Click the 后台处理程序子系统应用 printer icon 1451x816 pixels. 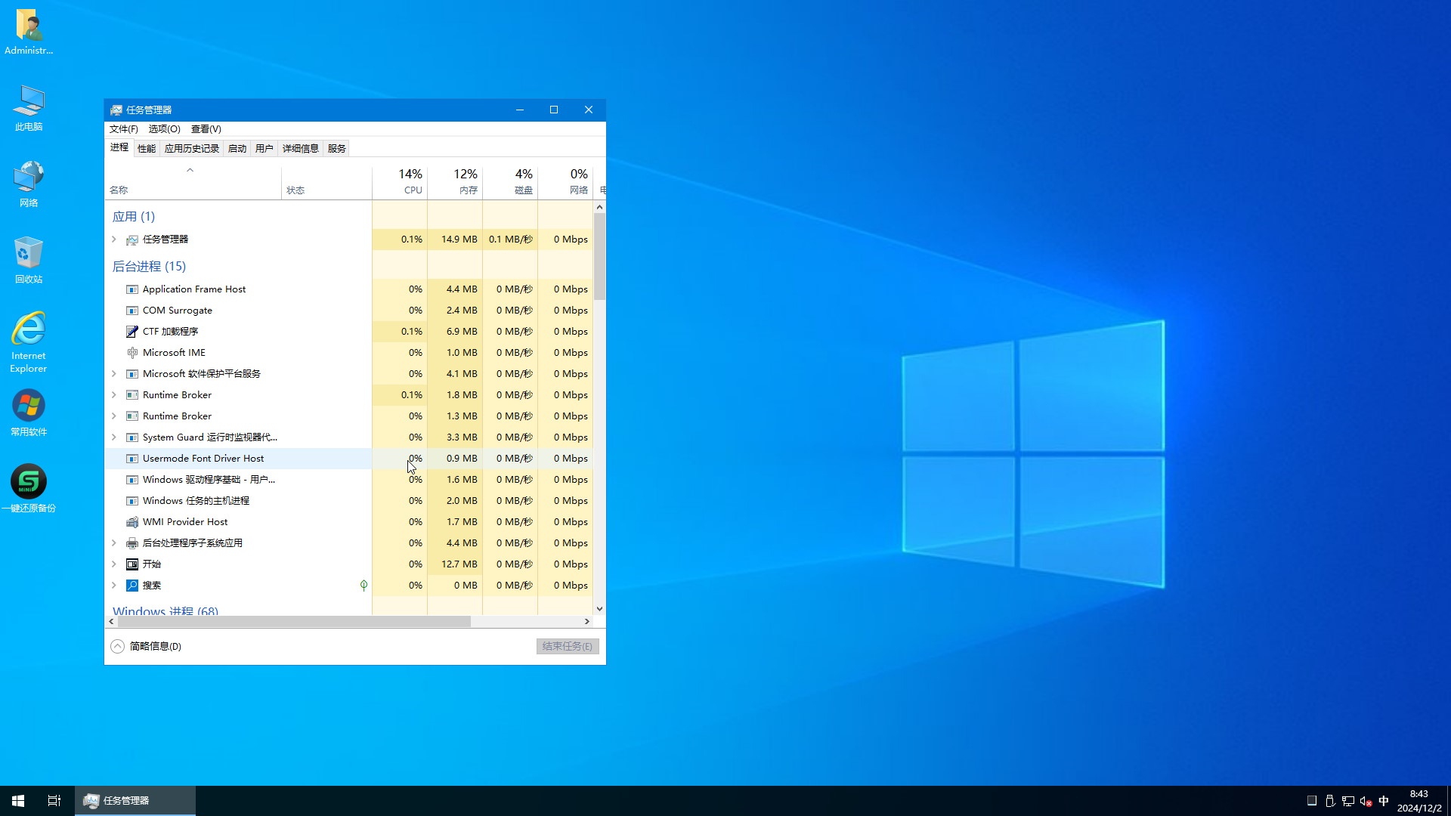pos(132,543)
